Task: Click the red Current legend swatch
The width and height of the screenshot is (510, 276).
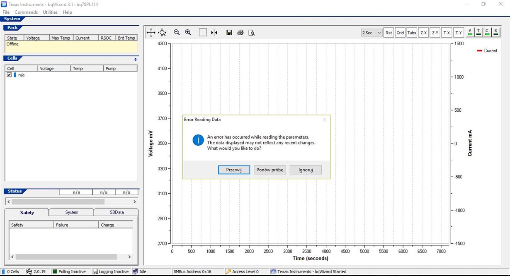Action: click(x=479, y=50)
